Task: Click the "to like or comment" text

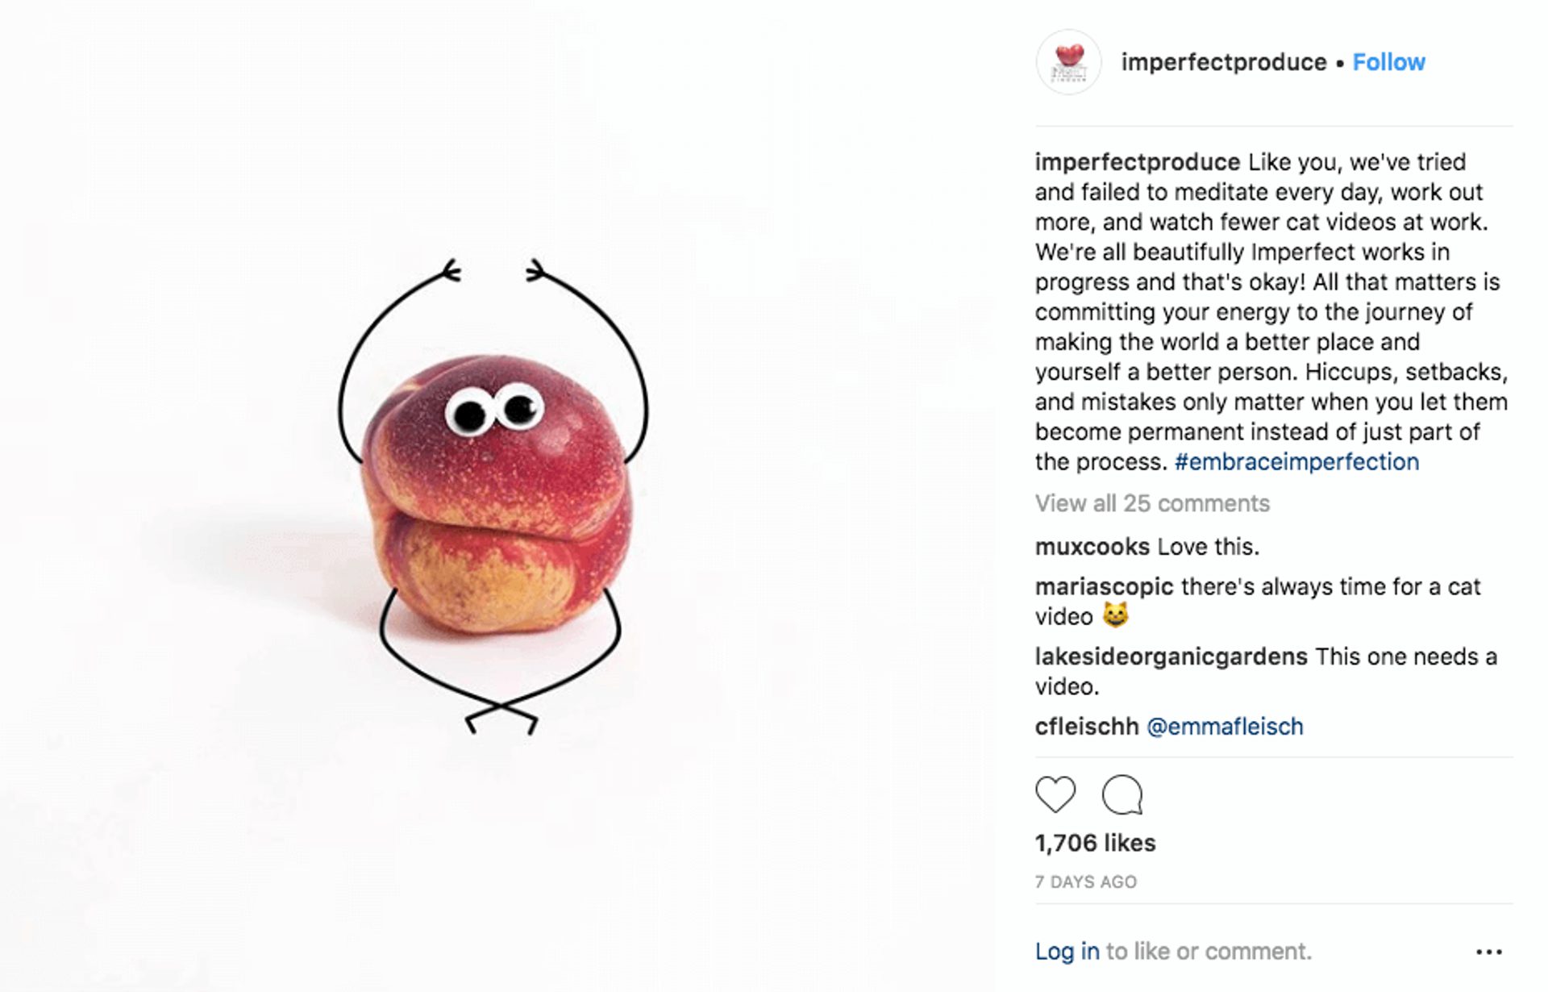Action: pos(1209,952)
